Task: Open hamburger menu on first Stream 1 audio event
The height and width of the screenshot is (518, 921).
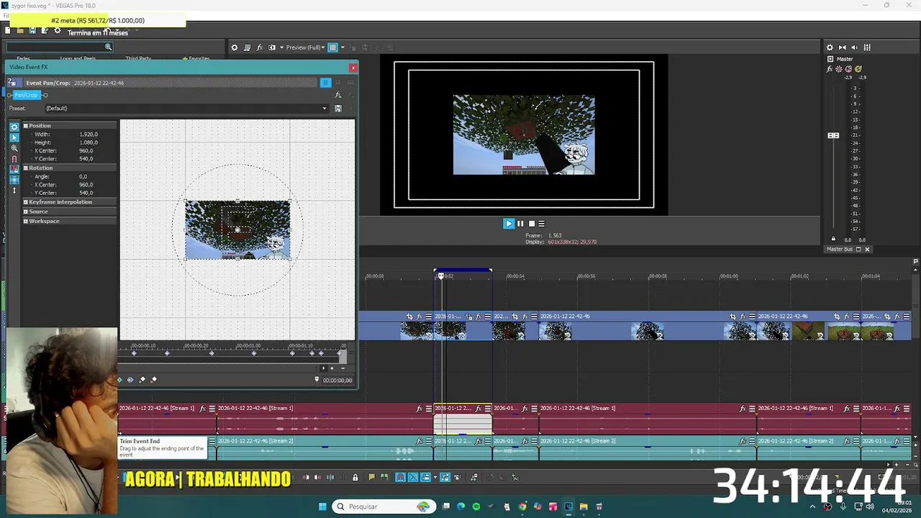Action: click(212, 409)
